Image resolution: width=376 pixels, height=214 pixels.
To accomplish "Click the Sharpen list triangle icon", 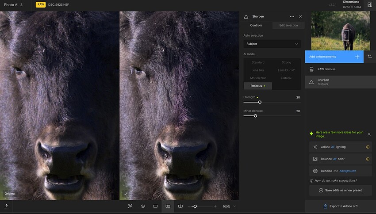I will click(311, 82).
